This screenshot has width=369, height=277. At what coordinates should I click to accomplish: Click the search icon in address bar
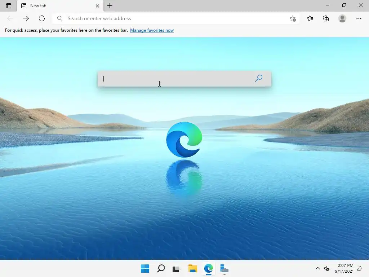60,18
